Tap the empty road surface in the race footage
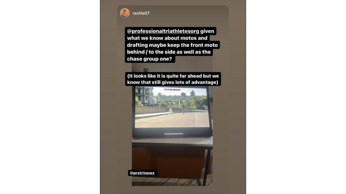 (172, 120)
